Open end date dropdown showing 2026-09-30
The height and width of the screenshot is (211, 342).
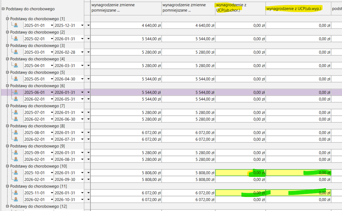click(82, 179)
